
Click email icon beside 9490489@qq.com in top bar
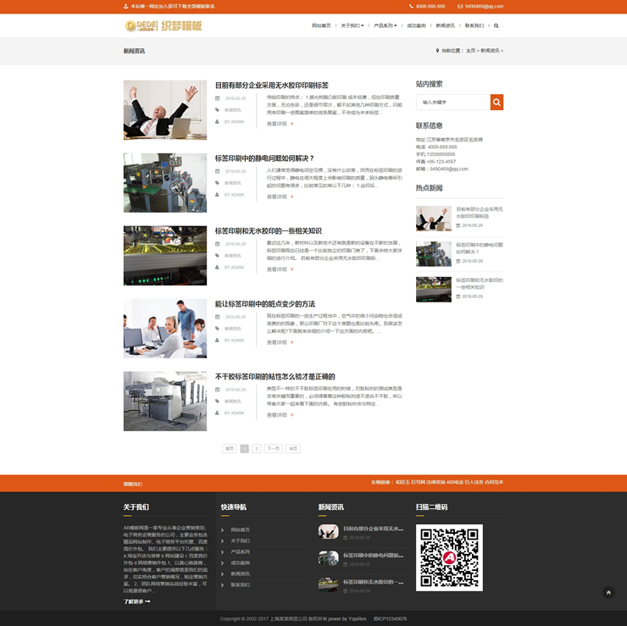[460, 6]
